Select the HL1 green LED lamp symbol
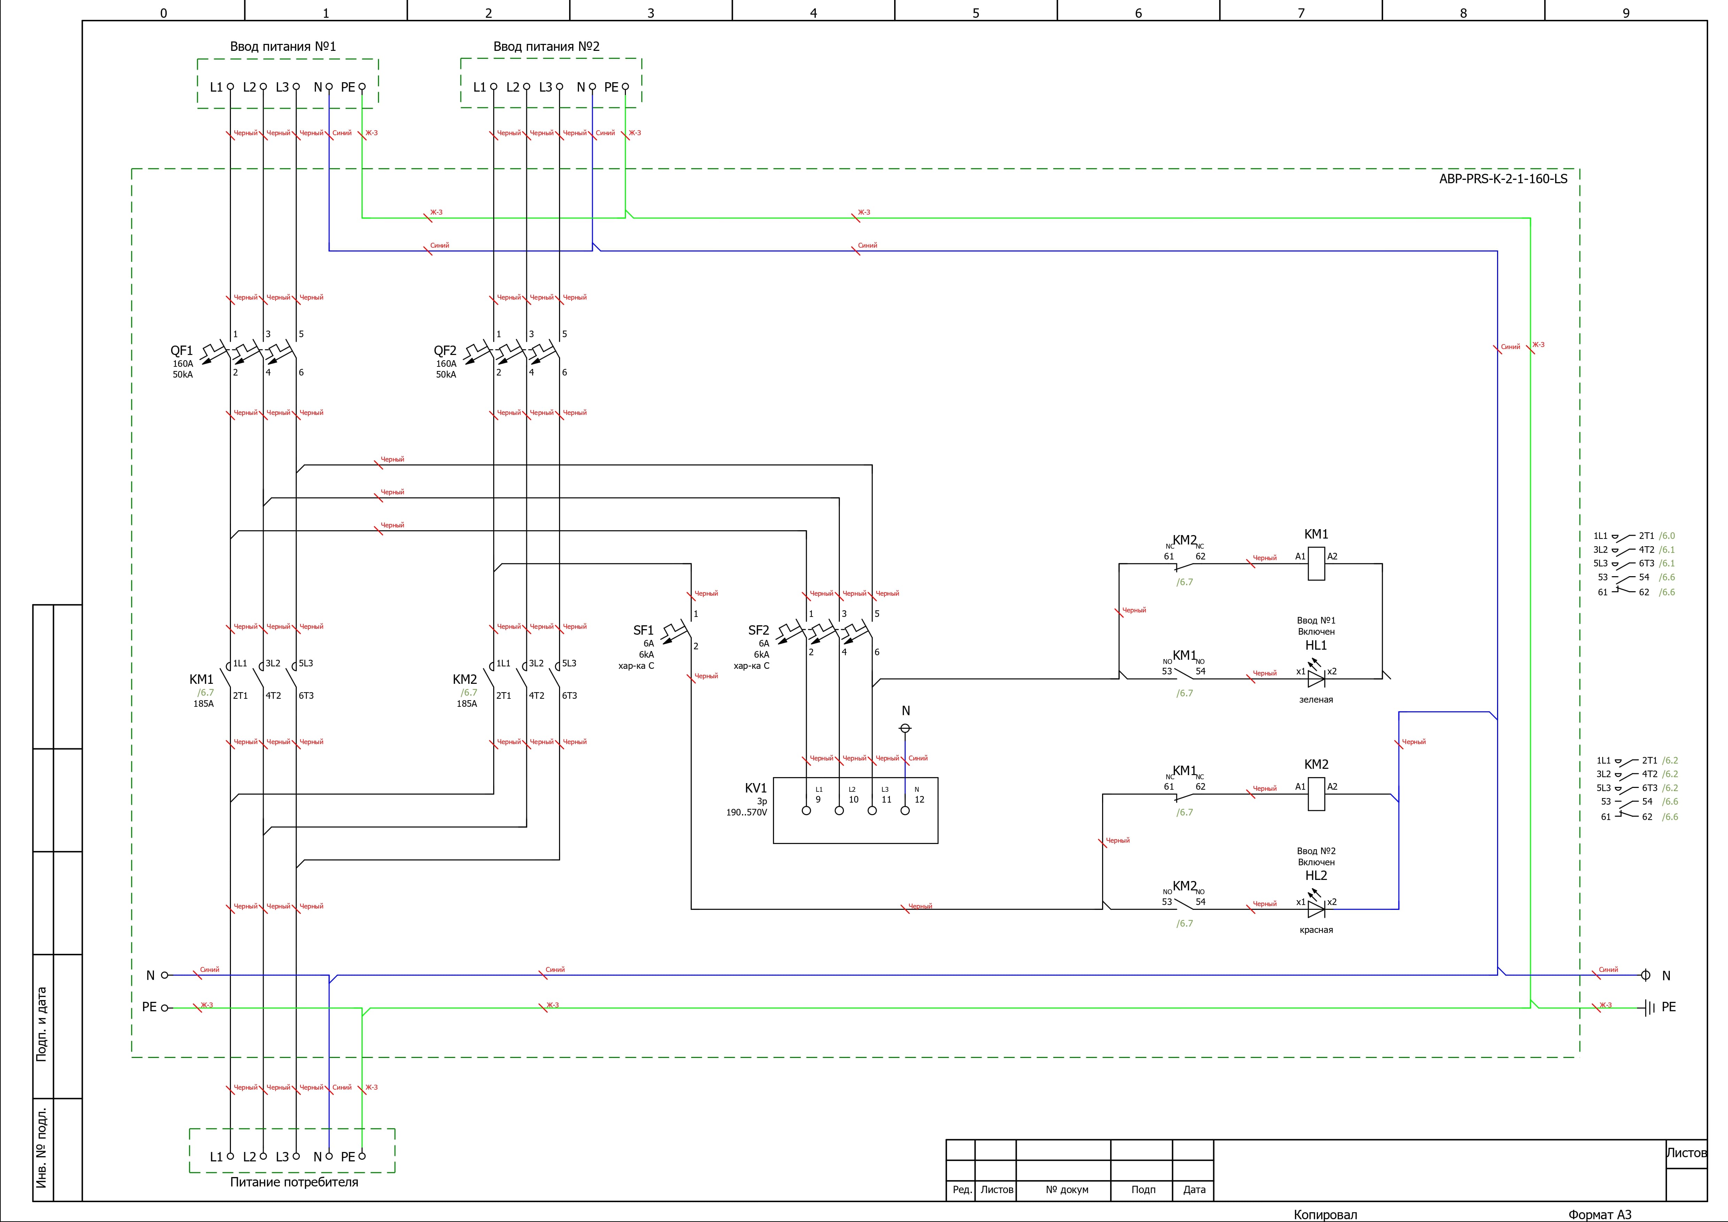Screen dimensions: 1728x1222 point(1316,679)
